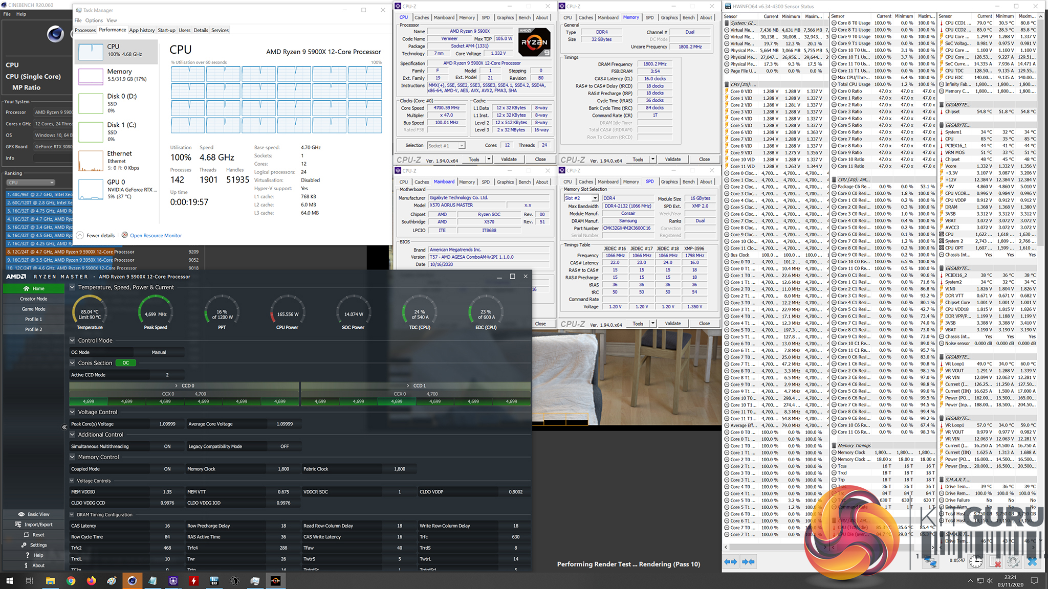Click Validate button in CPU-Z Memory window
The width and height of the screenshot is (1048, 589).
pyautogui.click(x=672, y=160)
